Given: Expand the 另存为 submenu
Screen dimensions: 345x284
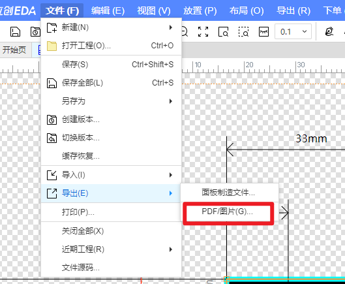Looking at the screenshot, I should [x=111, y=101].
